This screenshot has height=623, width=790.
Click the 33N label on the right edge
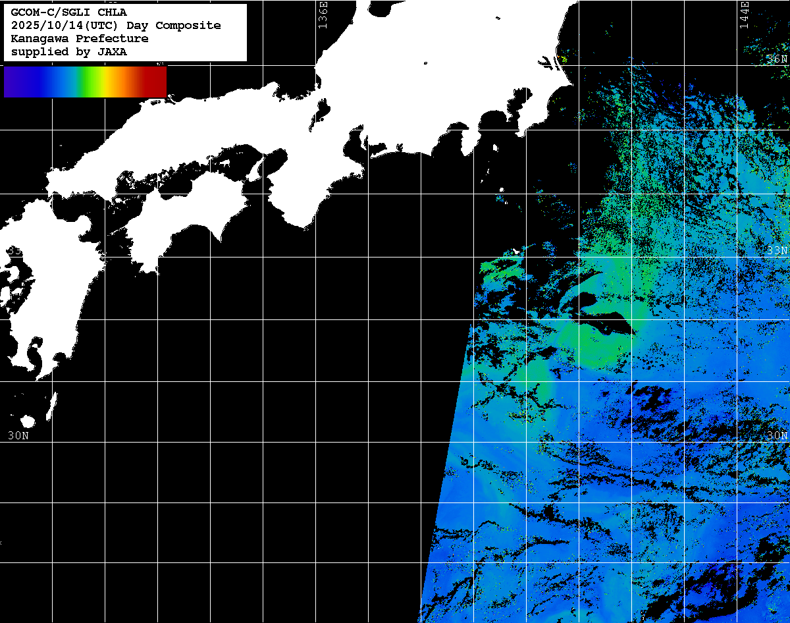(777, 251)
